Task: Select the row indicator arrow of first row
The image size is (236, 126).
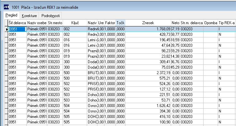Action: coord(6,29)
